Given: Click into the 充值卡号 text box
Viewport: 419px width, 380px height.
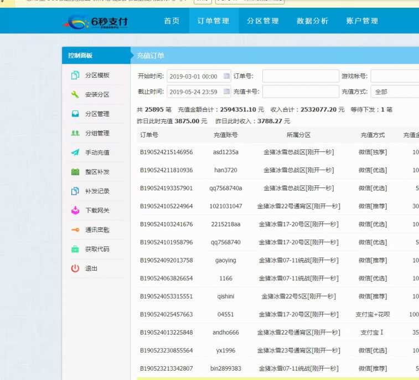Looking at the screenshot, I should coord(300,92).
